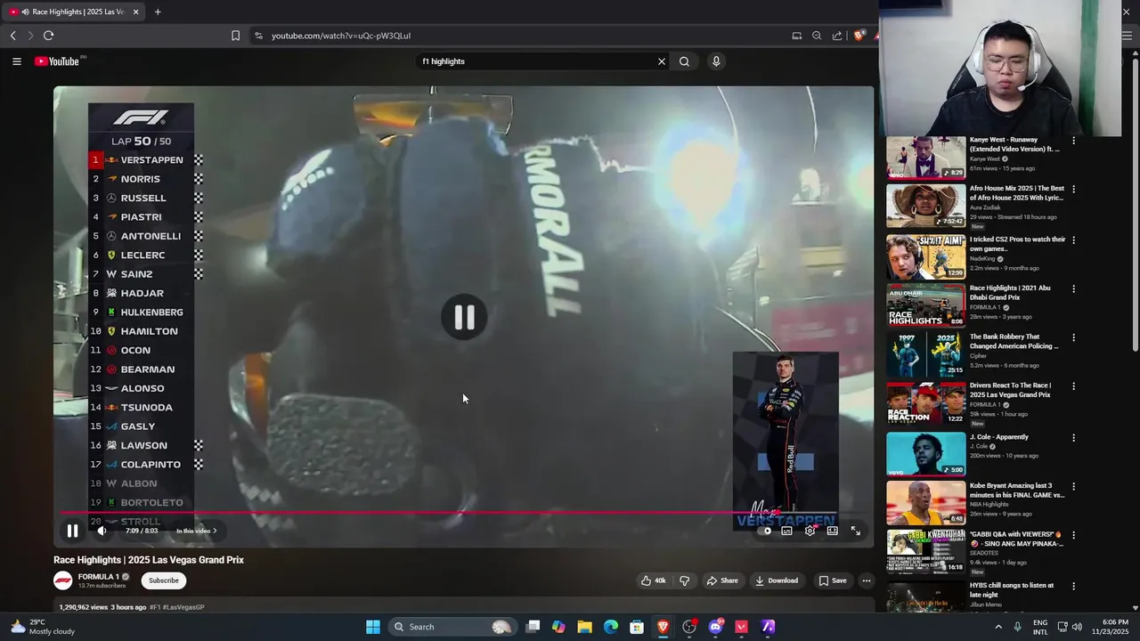Click the large center pause overlay
Screen dimensions: 1140x641
click(464, 317)
